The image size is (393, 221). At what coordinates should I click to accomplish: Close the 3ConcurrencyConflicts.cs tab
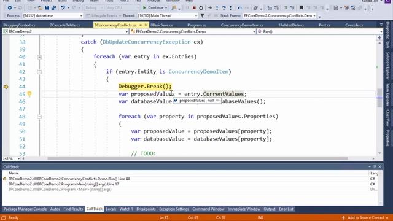pyautogui.click(x=146, y=25)
